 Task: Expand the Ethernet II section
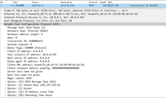(2, 14)
